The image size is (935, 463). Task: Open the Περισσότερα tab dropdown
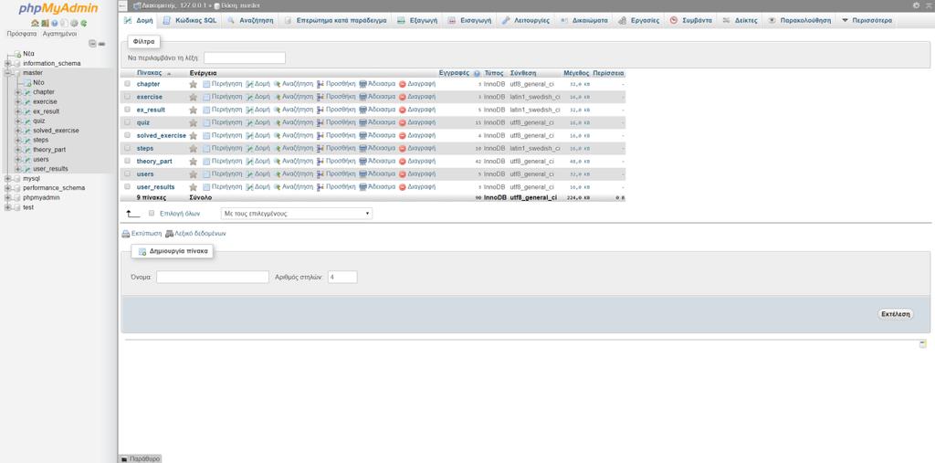point(867,20)
